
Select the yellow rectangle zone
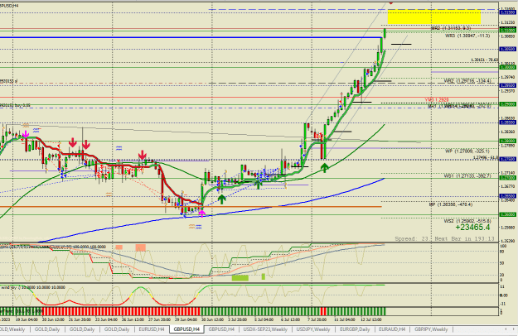(434, 17)
